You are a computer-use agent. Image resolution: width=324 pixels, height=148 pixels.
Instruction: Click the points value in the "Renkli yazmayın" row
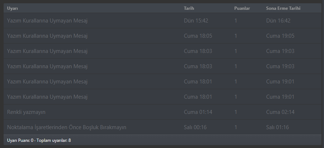point(236,112)
